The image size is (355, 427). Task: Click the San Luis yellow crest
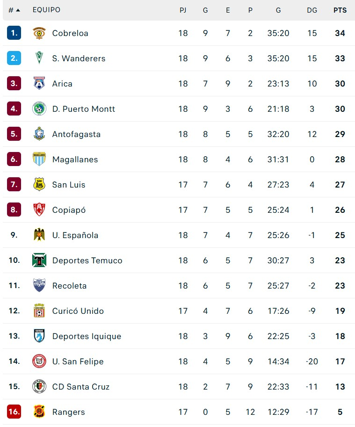coord(39,184)
